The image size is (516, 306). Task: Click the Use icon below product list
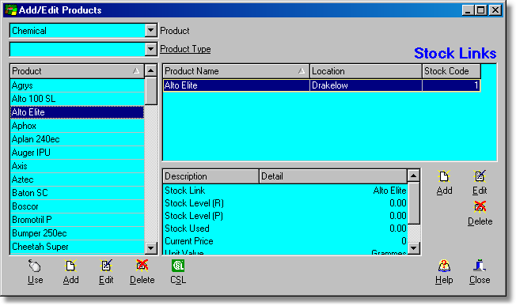(35, 266)
